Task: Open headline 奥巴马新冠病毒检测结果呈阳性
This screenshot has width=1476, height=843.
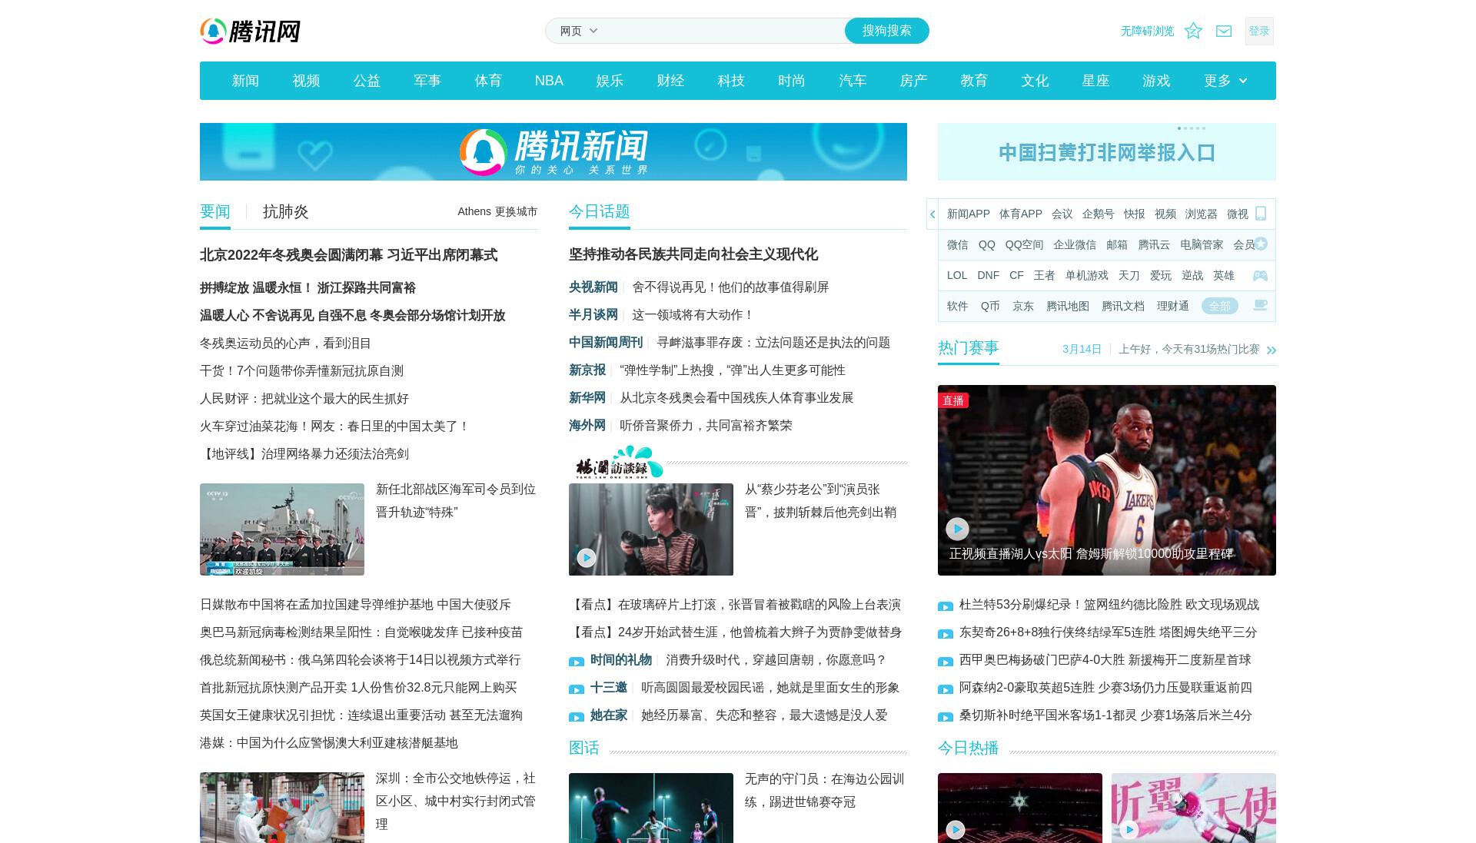Action: click(x=361, y=632)
